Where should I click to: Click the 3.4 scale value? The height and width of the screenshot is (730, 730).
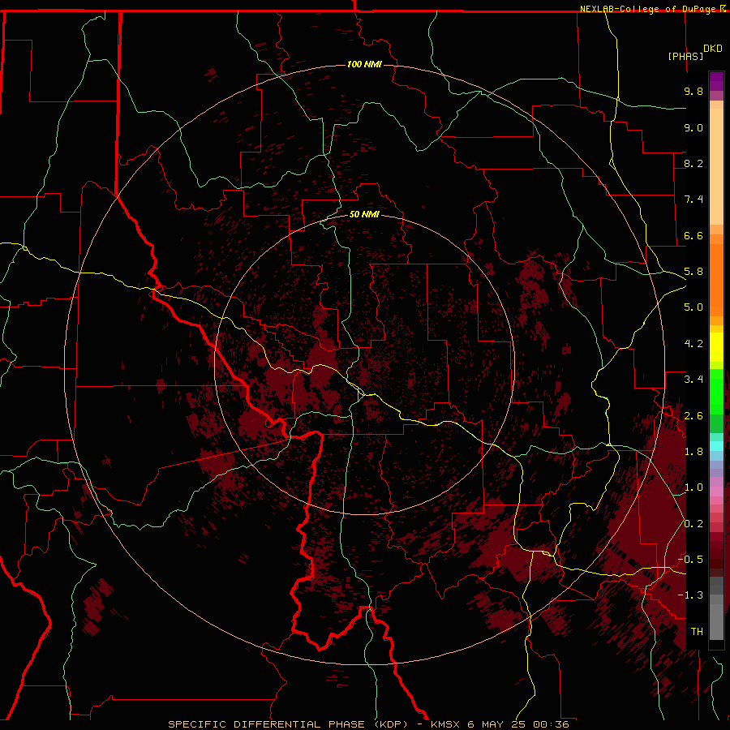[x=693, y=380]
